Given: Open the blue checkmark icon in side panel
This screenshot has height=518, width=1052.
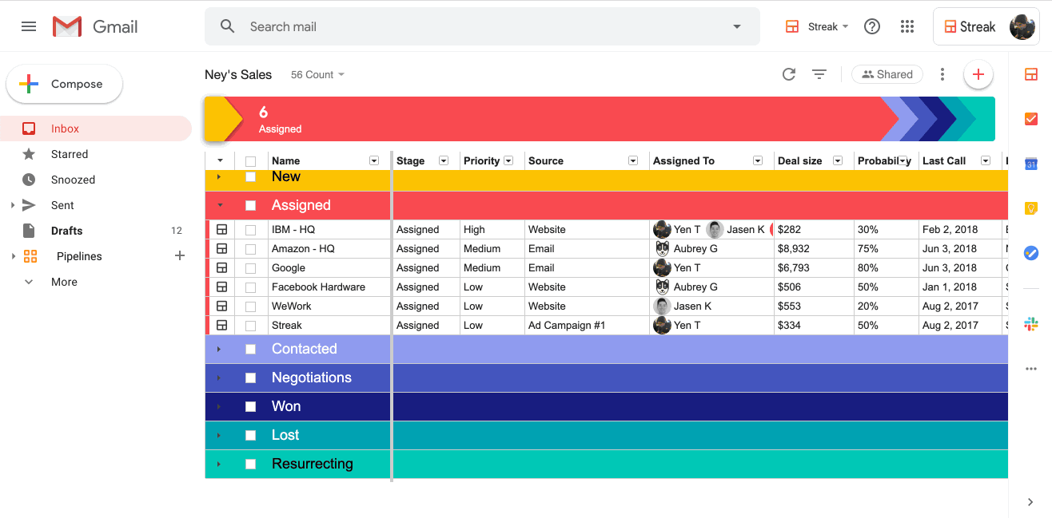Looking at the screenshot, I should pos(1031,253).
